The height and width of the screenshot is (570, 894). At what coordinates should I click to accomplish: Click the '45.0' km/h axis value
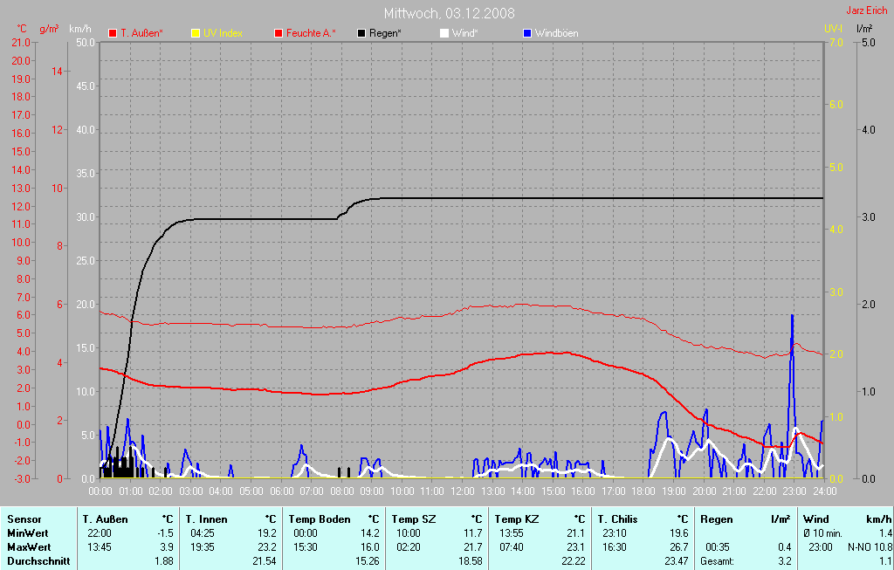(86, 86)
